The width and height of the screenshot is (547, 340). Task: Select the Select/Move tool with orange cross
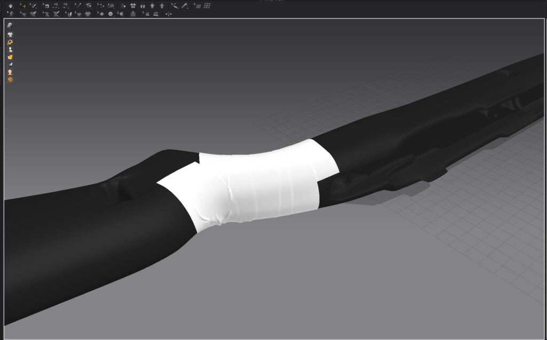coord(24,6)
